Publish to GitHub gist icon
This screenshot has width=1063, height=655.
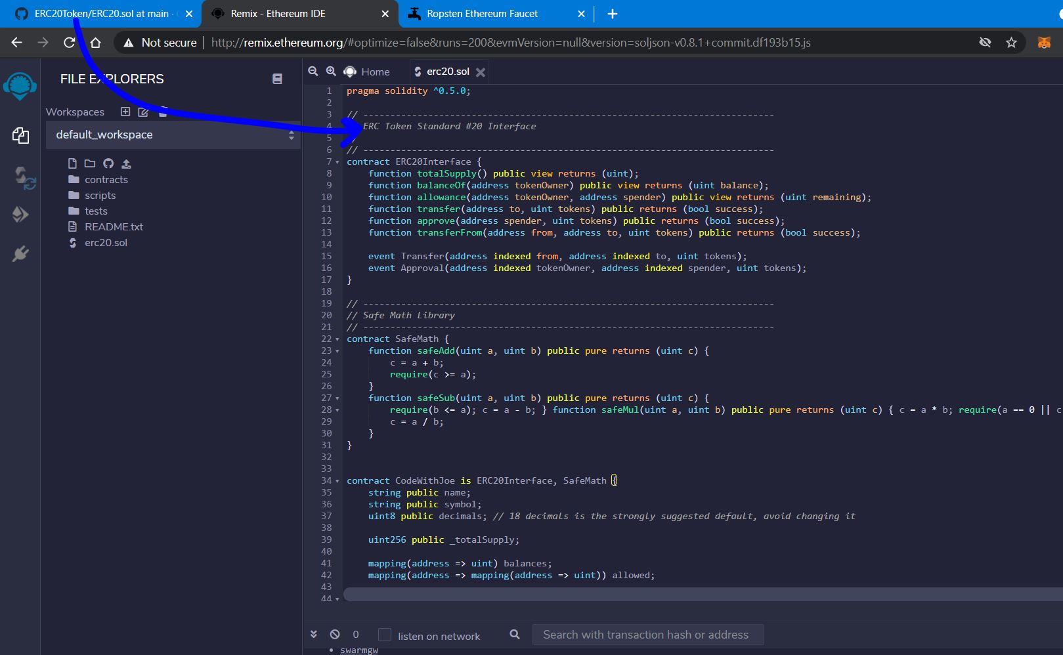[108, 163]
